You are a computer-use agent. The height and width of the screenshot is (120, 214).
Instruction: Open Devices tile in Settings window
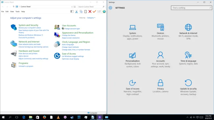click(160, 32)
